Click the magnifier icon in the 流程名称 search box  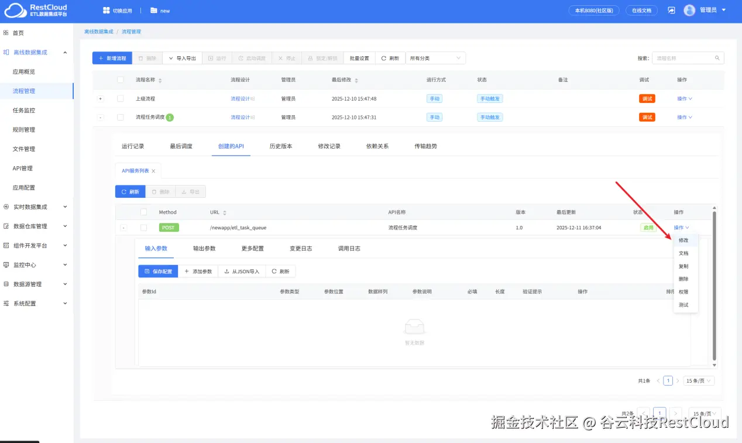(x=717, y=58)
